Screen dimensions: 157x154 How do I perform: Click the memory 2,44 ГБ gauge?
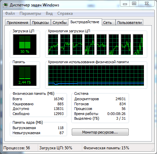tap(25, 76)
